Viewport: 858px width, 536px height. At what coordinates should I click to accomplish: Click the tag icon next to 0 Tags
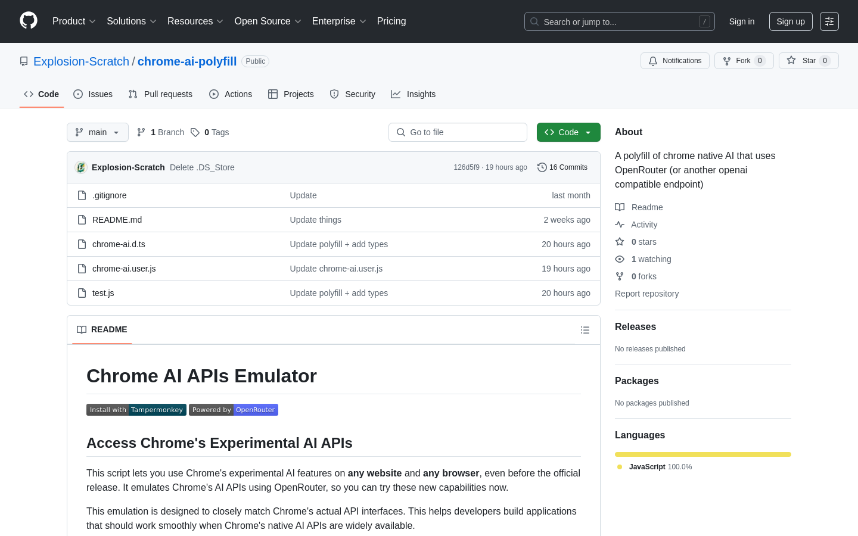coord(195,132)
